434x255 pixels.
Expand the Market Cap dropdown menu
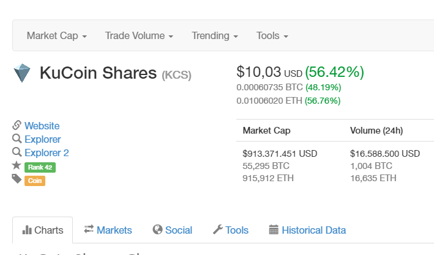(x=56, y=36)
